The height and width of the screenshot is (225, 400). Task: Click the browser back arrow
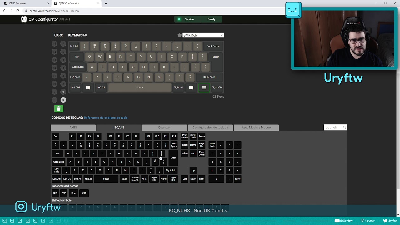coord(4,11)
